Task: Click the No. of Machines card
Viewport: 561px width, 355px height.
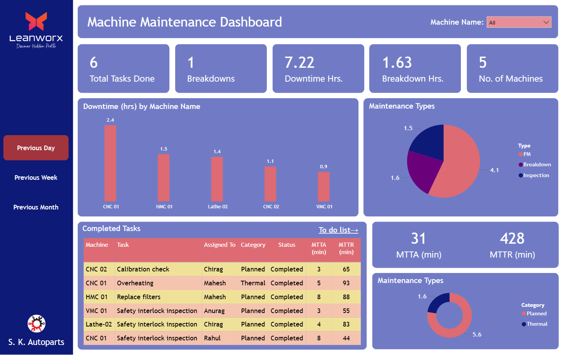Action: pos(512,69)
